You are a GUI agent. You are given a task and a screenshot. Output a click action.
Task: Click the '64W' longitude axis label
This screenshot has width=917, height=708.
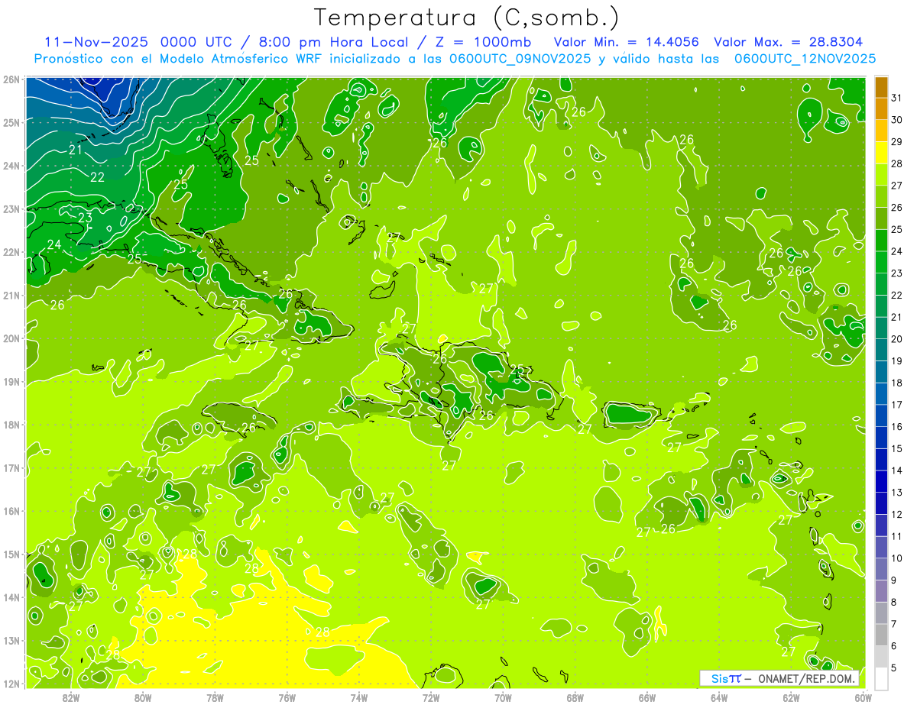click(x=719, y=697)
